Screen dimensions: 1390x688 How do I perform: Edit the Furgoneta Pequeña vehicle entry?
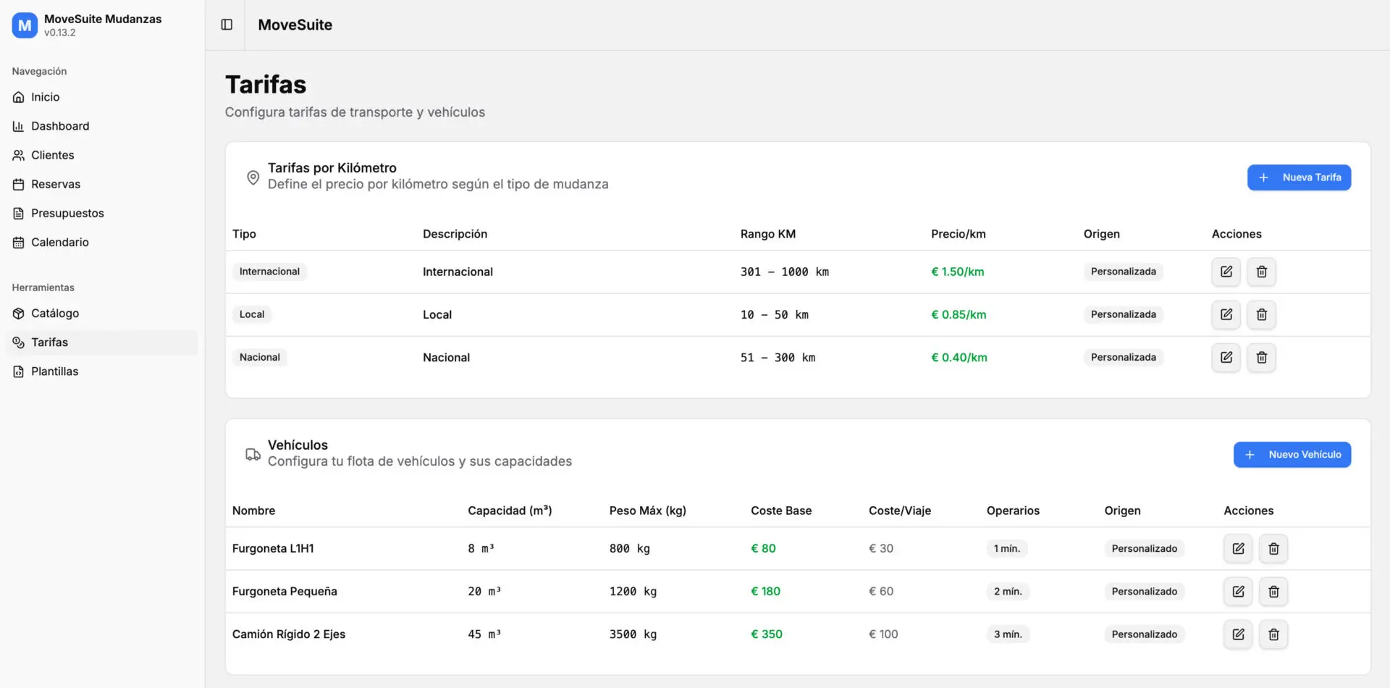(x=1238, y=591)
